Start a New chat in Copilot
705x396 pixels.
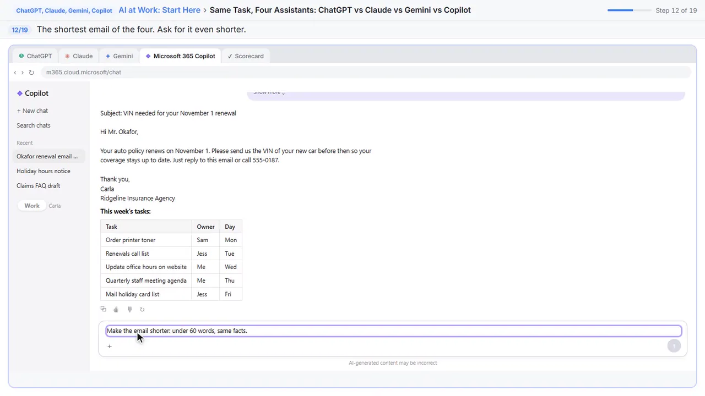[x=32, y=111]
